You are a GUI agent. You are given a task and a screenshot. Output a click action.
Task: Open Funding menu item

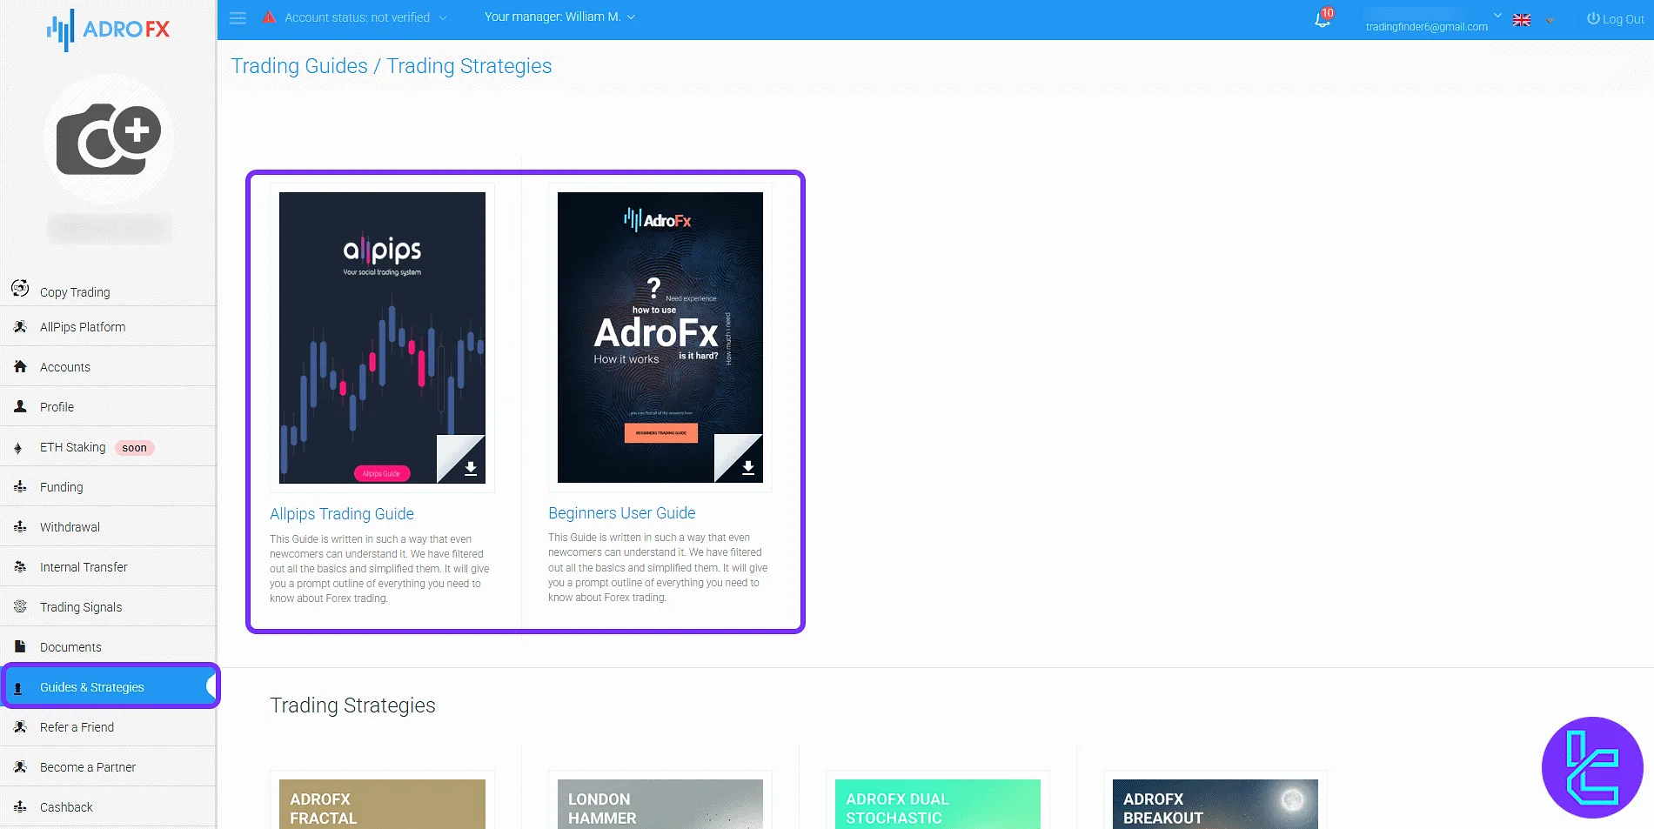(108, 487)
